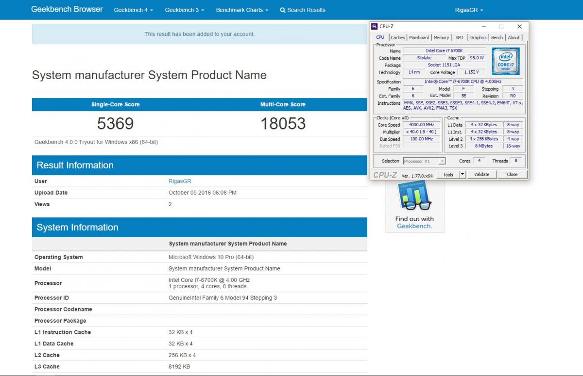Viewport: 583px width, 376px height.
Task: Click the Geekbench chart icon in the sidebar ad
Action: [x=414, y=196]
